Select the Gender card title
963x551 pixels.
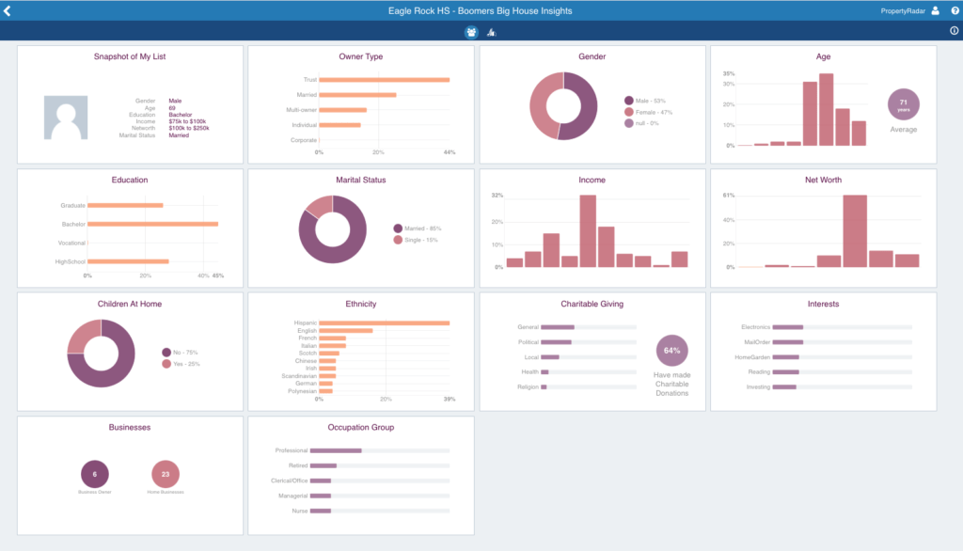[x=592, y=56]
